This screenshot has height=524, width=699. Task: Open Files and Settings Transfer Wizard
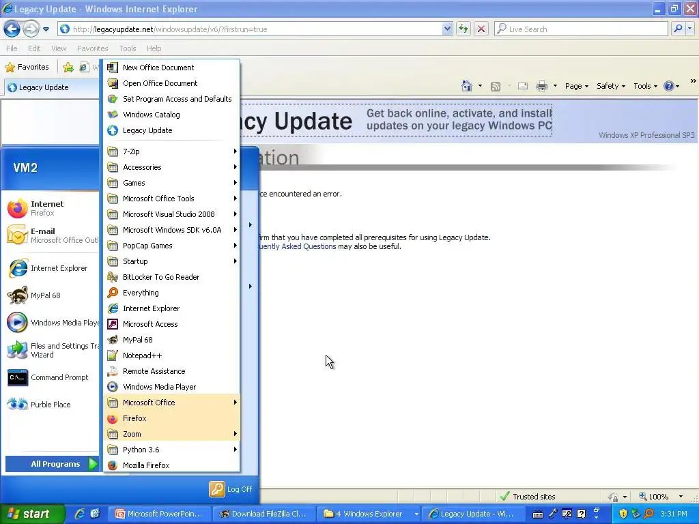click(x=52, y=350)
